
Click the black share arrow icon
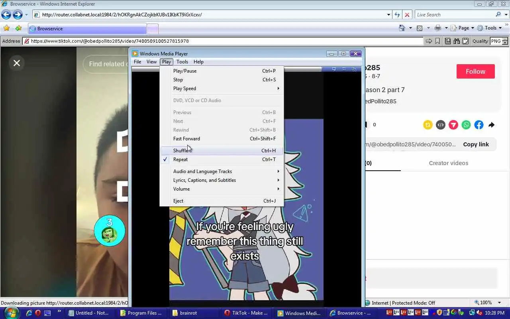tap(492, 125)
